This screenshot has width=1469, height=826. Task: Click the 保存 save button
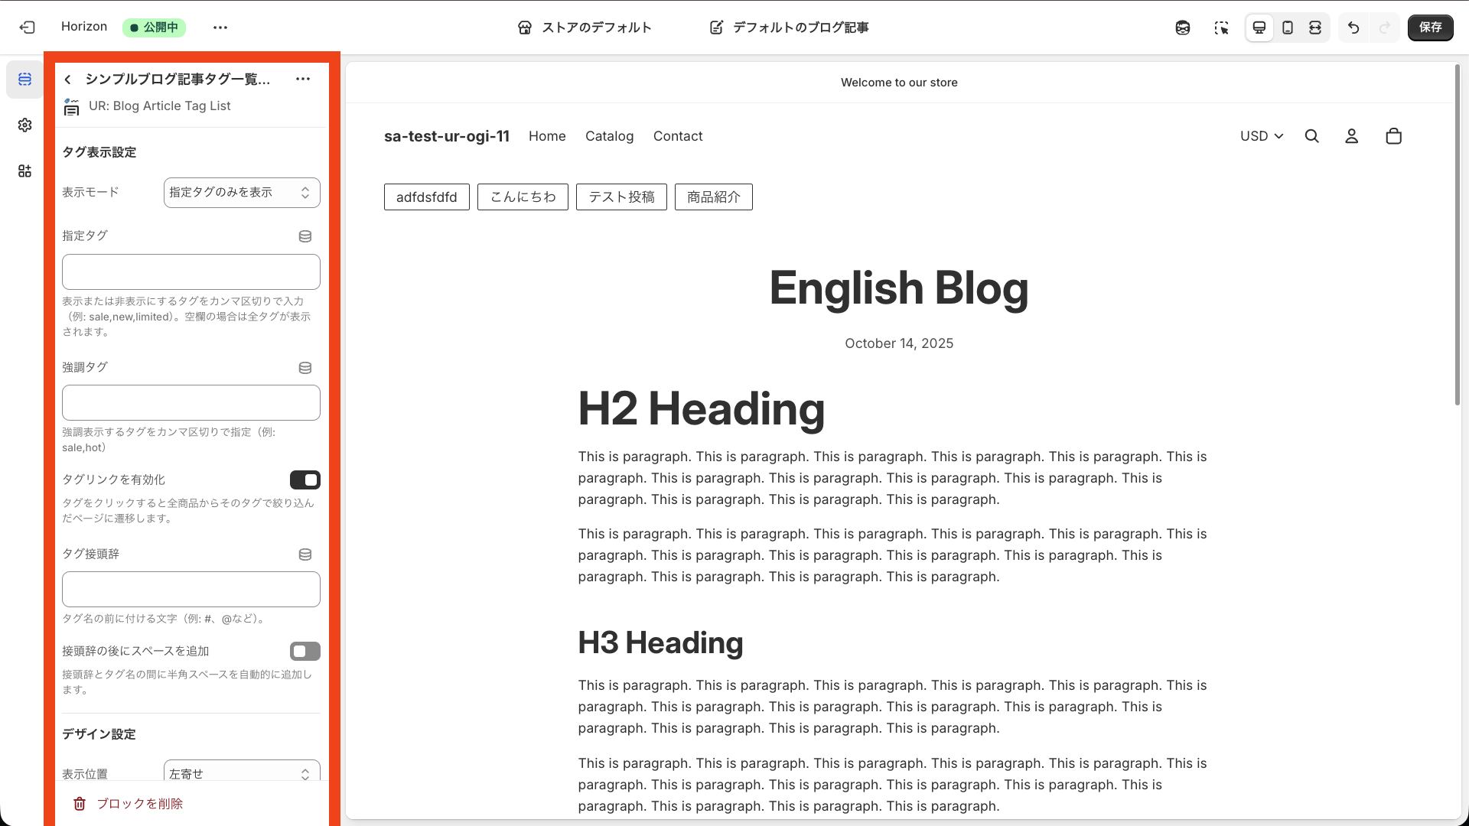[1430, 28]
